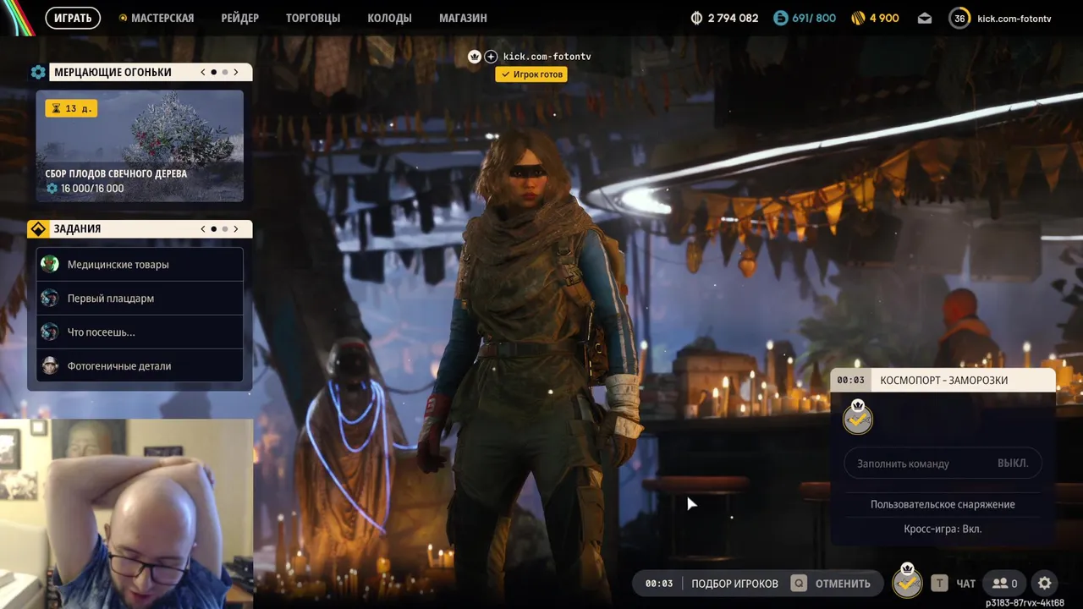Open the Что посеешь... quest
This screenshot has height=609, width=1083.
tap(140, 332)
